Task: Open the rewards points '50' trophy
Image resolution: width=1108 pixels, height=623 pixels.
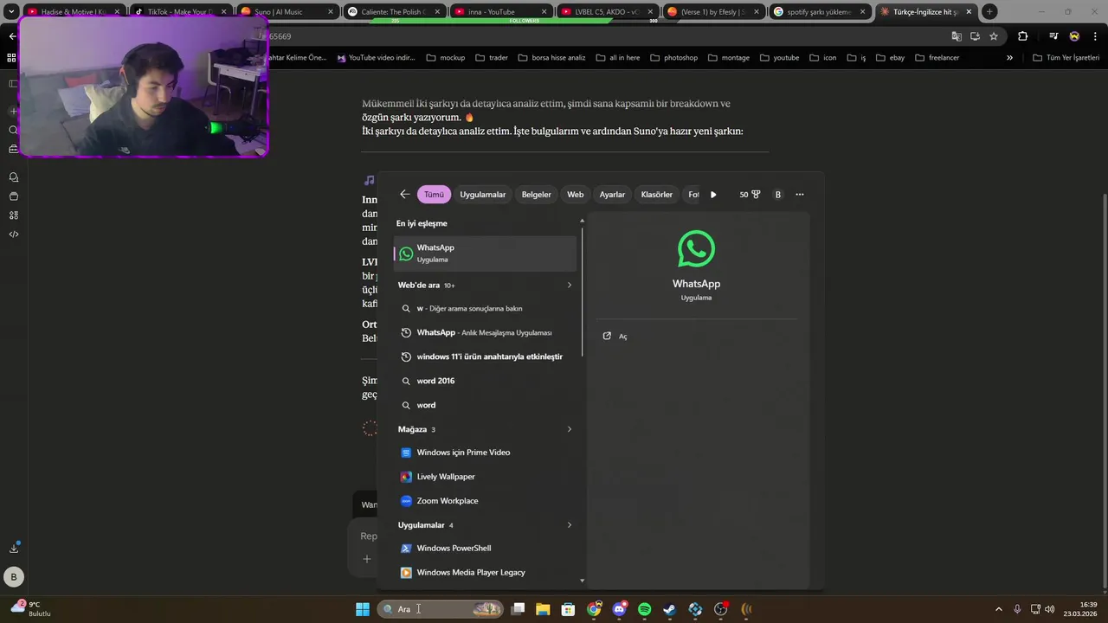Action: (x=750, y=195)
